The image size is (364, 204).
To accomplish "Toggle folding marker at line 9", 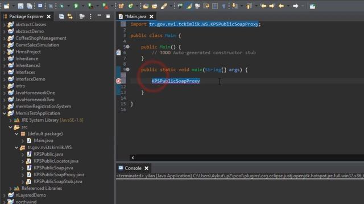I will click(127, 69).
